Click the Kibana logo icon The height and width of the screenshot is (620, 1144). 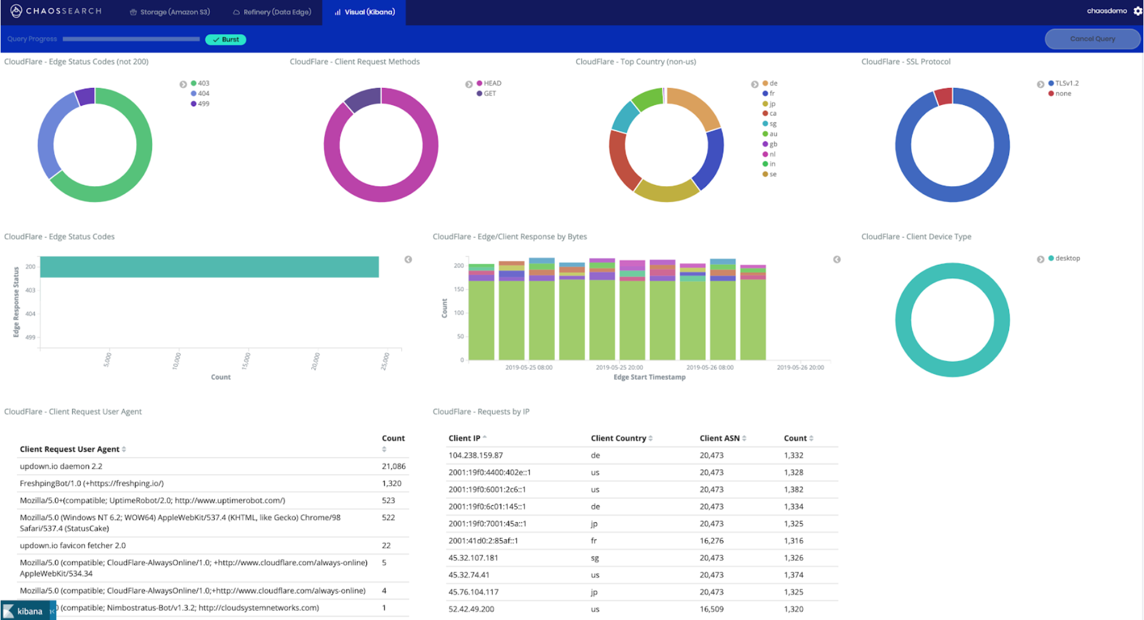(9, 611)
